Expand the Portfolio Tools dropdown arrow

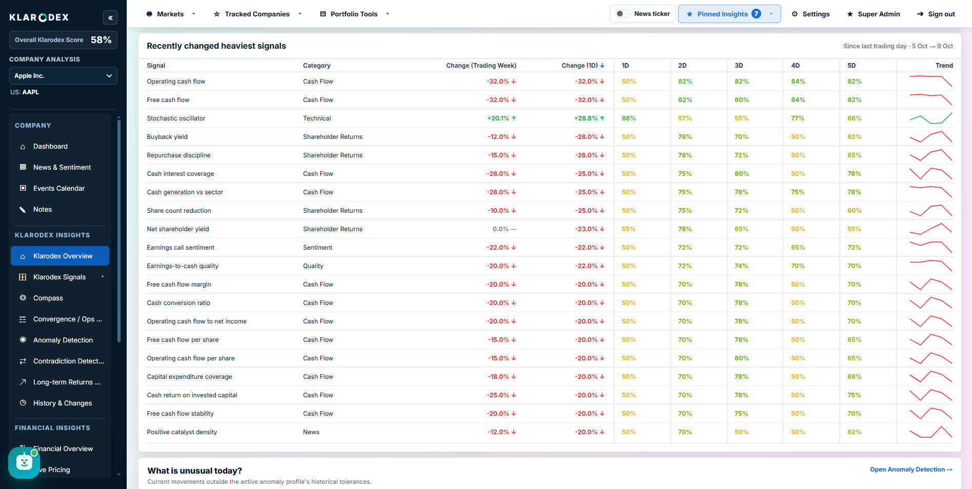click(387, 14)
